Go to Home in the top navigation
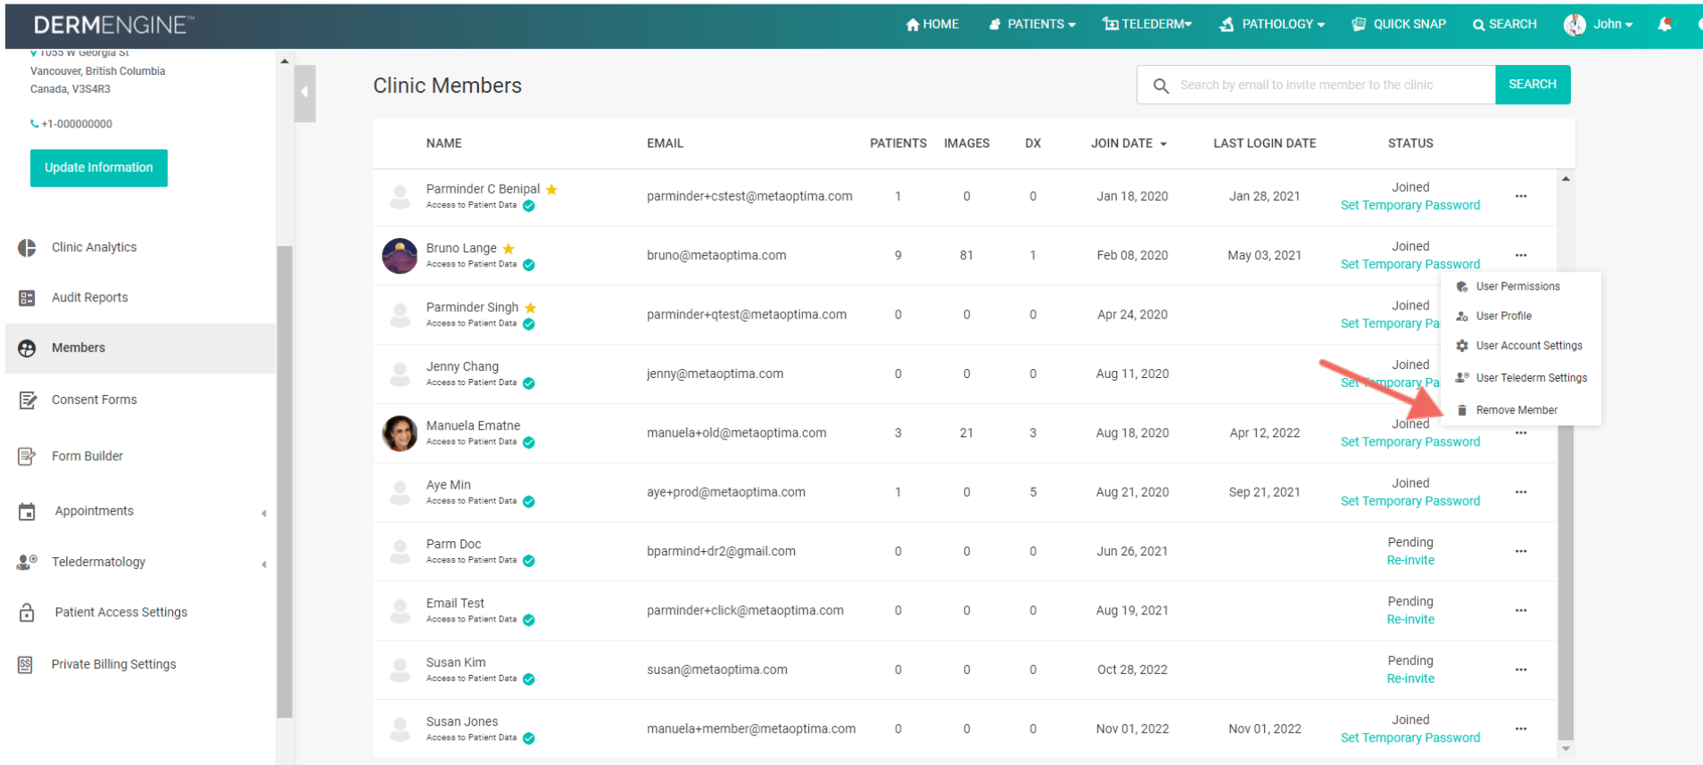The width and height of the screenshot is (1703, 765). coord(932,24)
